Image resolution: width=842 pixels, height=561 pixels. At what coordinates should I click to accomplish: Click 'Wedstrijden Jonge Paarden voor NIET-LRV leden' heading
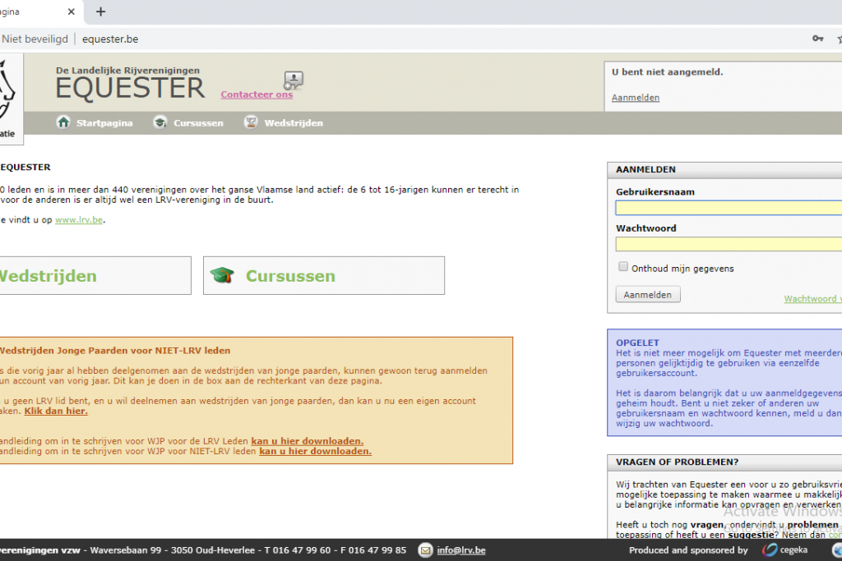point(115,351)
